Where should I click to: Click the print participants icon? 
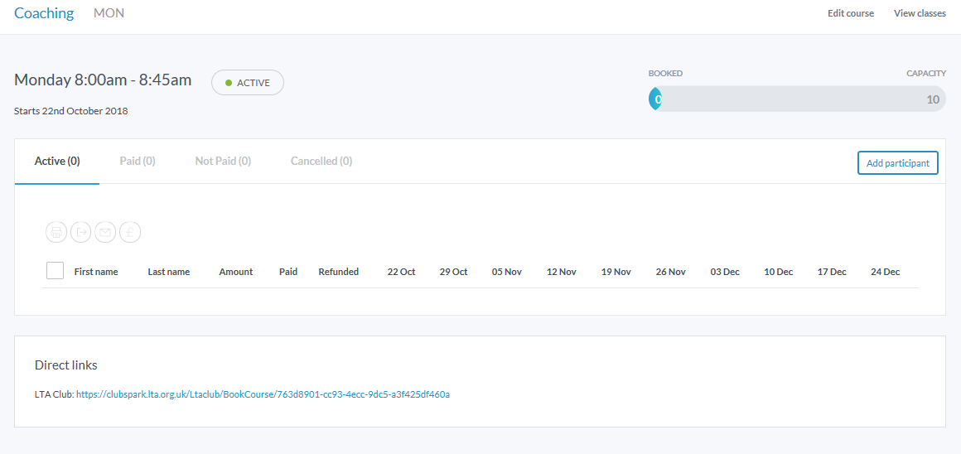pos(56,233)
